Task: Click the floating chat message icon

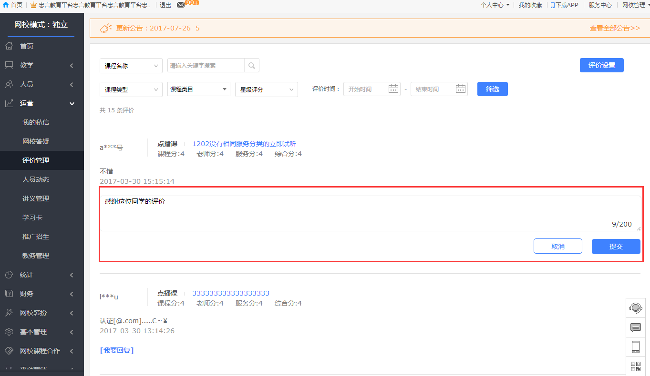Action: click(635, 327)
